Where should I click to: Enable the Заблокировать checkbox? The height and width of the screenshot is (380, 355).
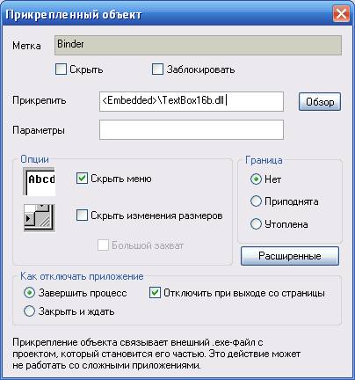157,69
